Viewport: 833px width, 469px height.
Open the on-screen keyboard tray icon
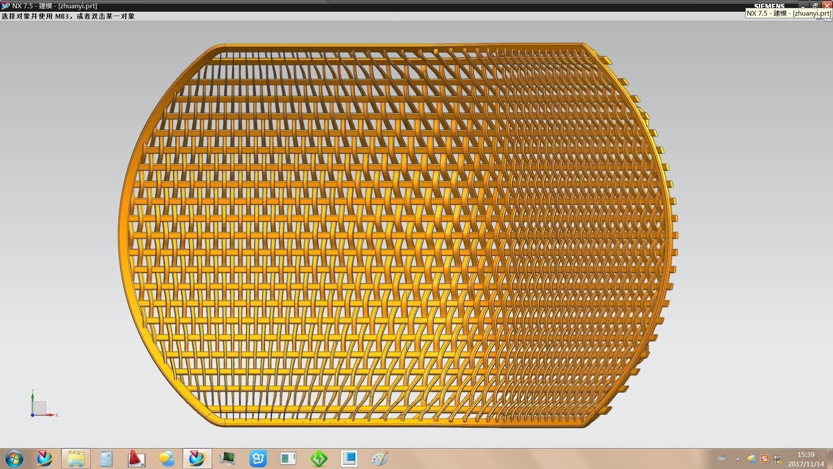click(x=722, y=459)
